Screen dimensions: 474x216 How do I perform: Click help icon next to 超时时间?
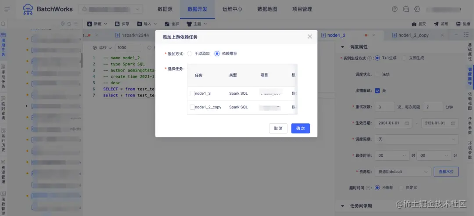368,187
